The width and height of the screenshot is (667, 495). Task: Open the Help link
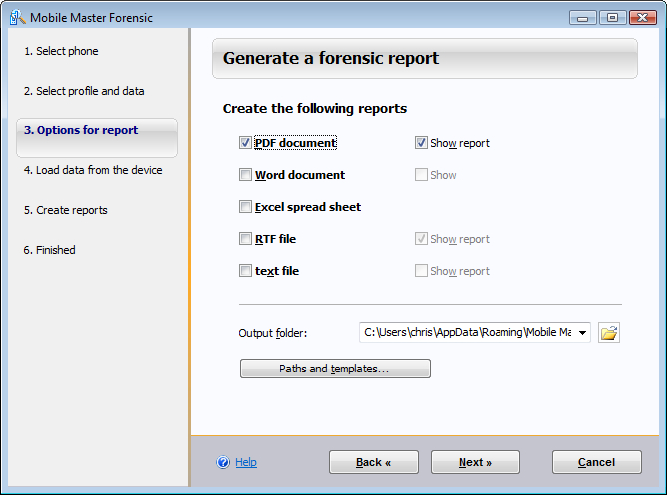tap(246, 462)
